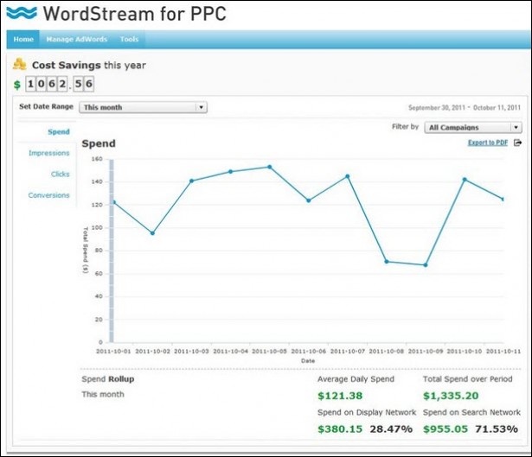Open the Manage AdWords tab
Viewport: 532px width, 457px height.
click(x=76, y=39)
